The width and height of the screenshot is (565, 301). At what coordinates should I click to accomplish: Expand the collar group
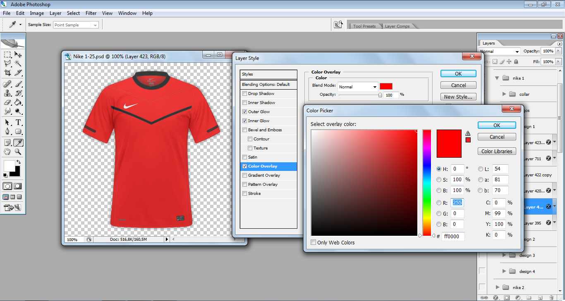tap(504, 94)
